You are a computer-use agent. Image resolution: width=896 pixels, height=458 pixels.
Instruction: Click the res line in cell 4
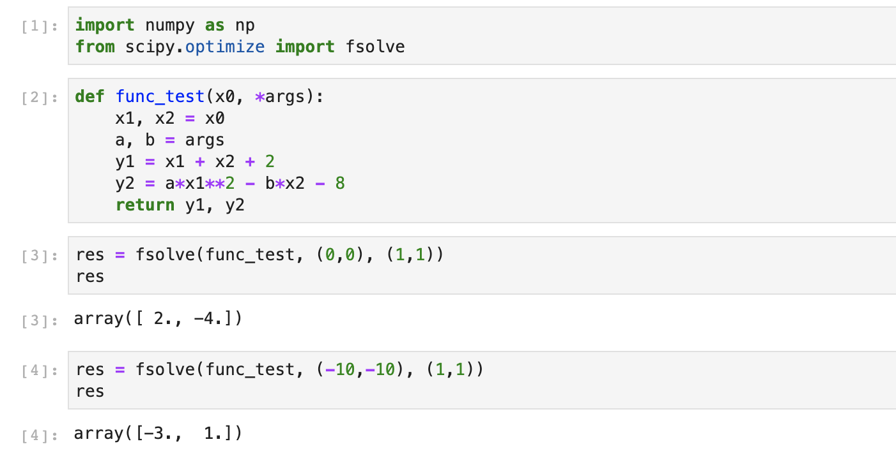pos(89,391)
